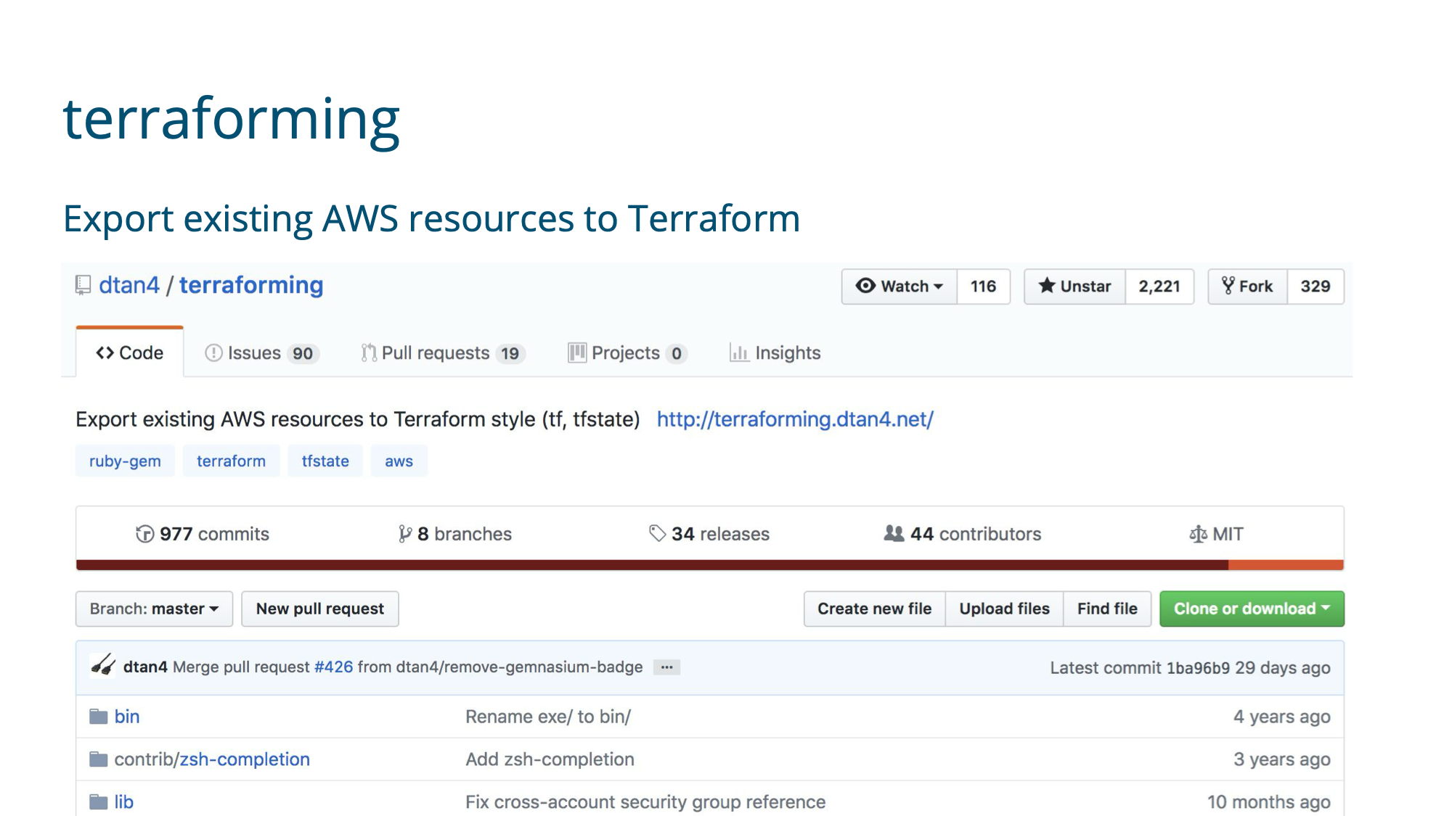
Task: Open the Insights tab
Action: coord(775,353)
